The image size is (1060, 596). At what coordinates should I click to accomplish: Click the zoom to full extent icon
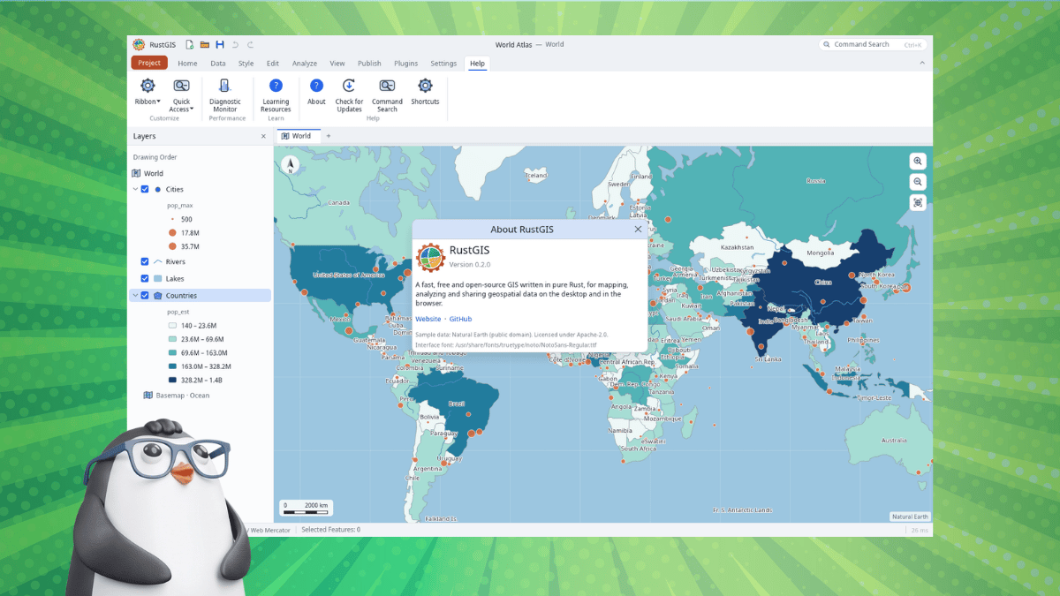(x=919, y=202)
